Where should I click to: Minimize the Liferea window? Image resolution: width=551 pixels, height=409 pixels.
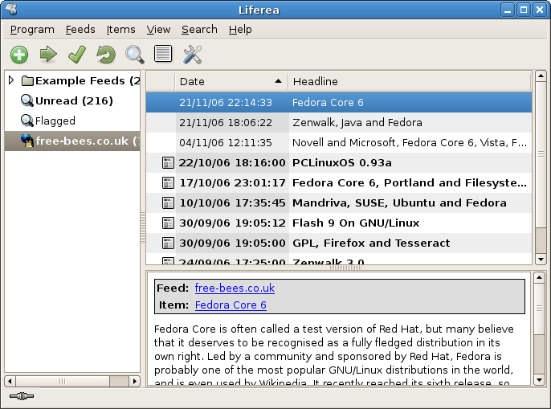click(x=508, y=10)
